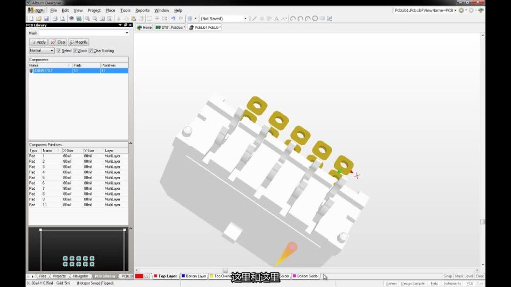Click the zoom in magnifier icon

coord(87,19)
